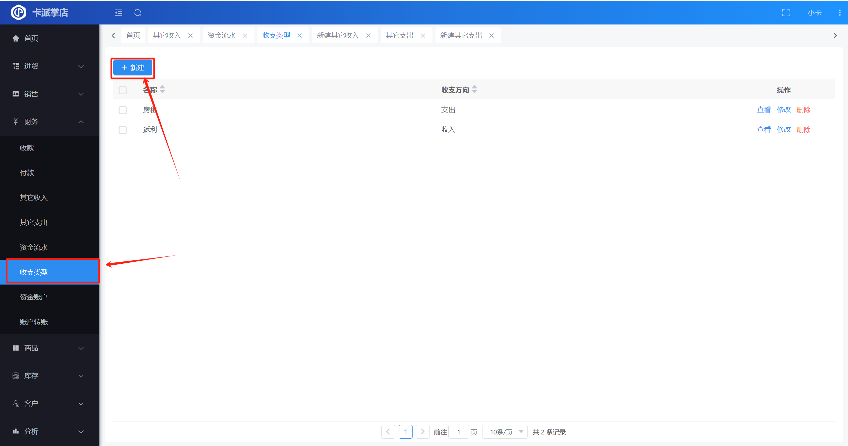Image resolution: width=848 pixels, height=446 pixels.
Task: Sort by 收支方向 column arrows
Action: [475, 89]
